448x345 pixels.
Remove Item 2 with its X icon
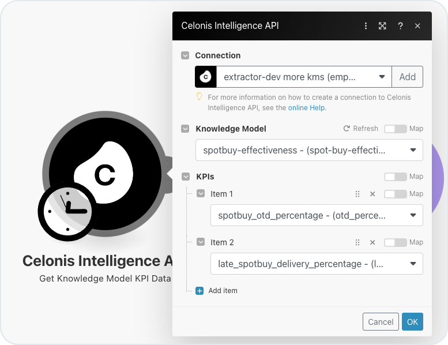[372, 243]
